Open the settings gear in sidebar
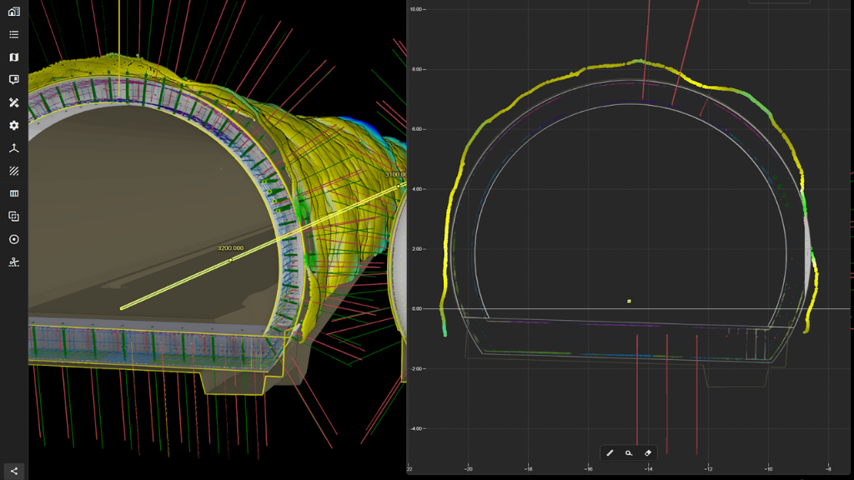 point(13,125)
